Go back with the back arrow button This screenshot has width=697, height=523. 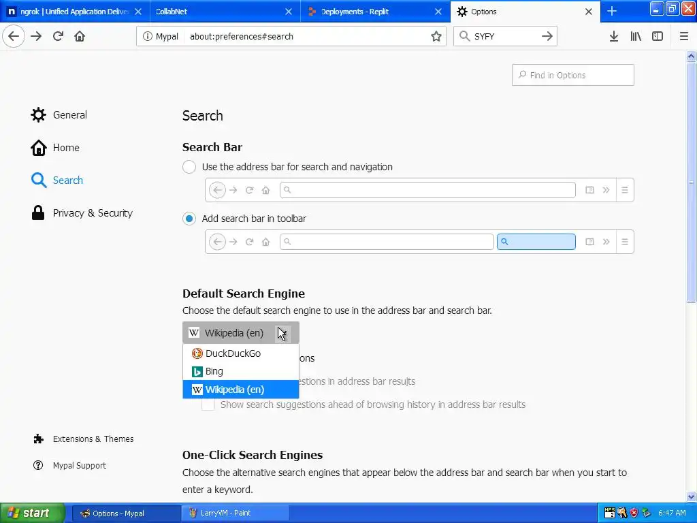[x=14, y=36]
